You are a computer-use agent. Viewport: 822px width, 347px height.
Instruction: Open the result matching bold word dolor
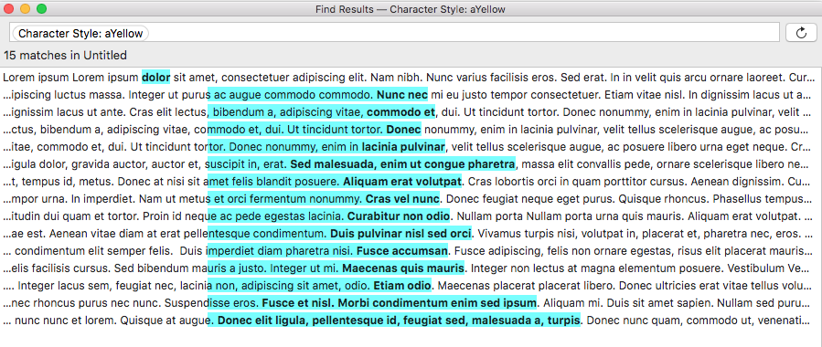(x=411, y=78)
